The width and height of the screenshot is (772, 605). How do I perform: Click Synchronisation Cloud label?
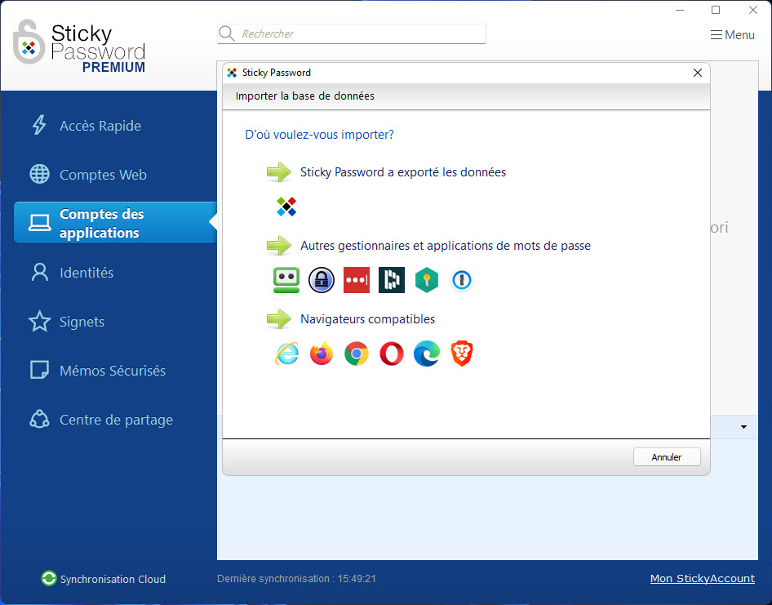113,579
